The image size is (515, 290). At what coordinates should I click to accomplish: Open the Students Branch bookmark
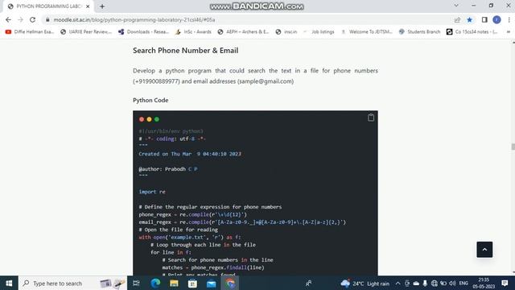(419, 31)
